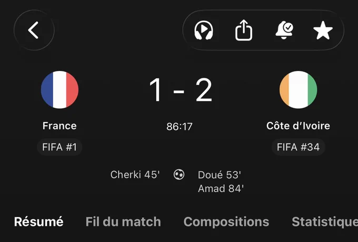This screenshot has width=358, height=242.
Task: Toggle match notifications bell
Action: pyautogui.click(x=284, y=30)
